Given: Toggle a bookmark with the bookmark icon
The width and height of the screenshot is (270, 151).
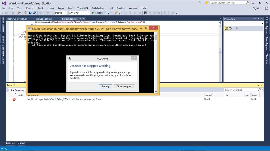Looking at the screenshot, I should pos(145,13).
